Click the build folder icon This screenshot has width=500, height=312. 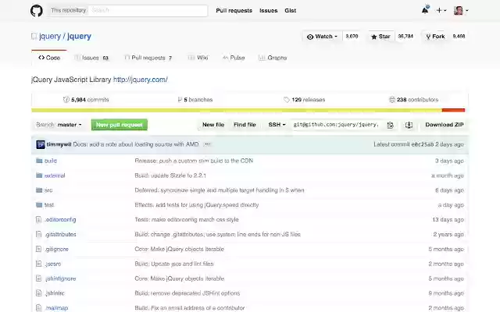(39, 161)
